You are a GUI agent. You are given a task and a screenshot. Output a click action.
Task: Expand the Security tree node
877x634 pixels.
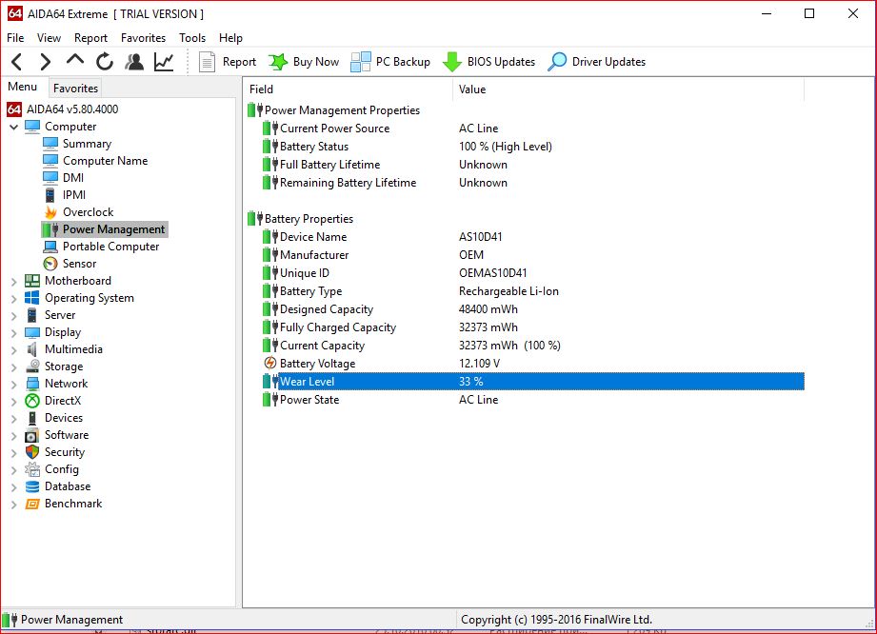pyautogui.click(x=14, y=453)
